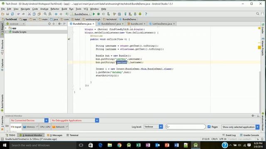Click the Android Monitor tool window button
Screen dimensions: 266x149
pyautogui.click(x=31, y=135)
